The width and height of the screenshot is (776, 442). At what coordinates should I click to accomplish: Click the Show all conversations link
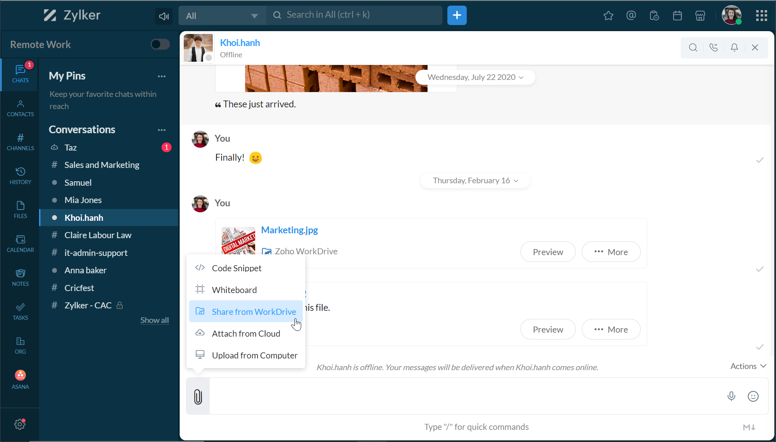click(x=154, y=320)
